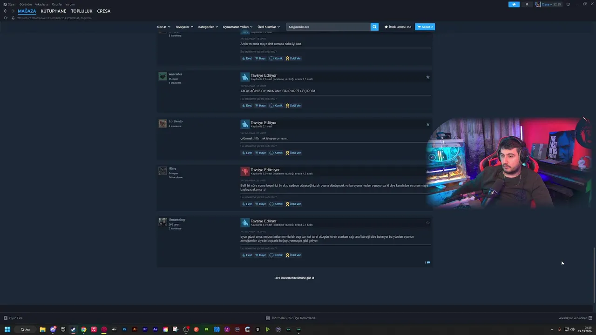Screen dimensions: 596x335
Task: Show hidden system tray icons chevron
Action: 552,329
